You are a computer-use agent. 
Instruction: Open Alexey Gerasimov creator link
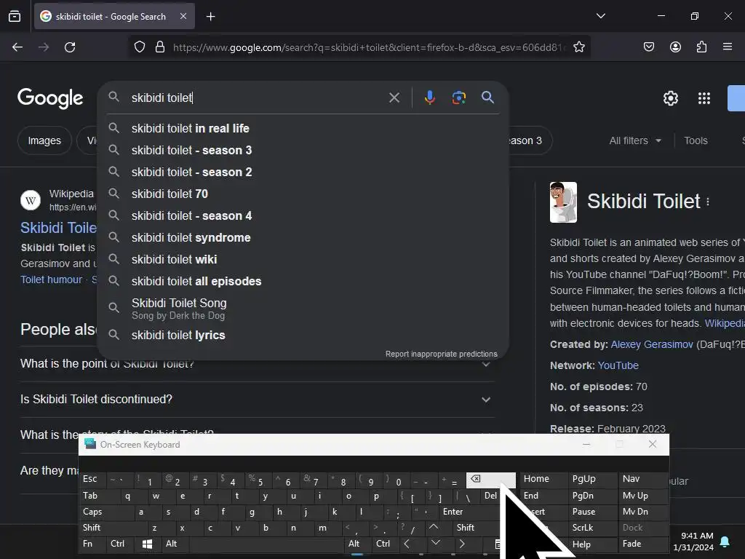pyautogui.click(x=651, y=344)
